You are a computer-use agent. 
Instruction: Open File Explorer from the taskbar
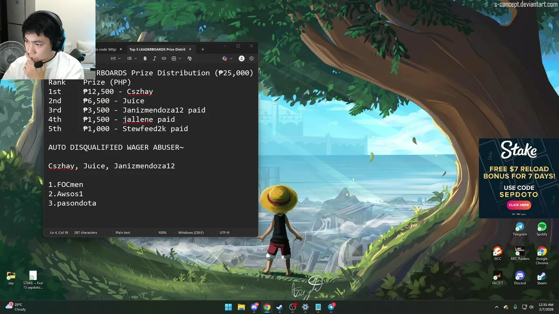[x=241, y=307]
